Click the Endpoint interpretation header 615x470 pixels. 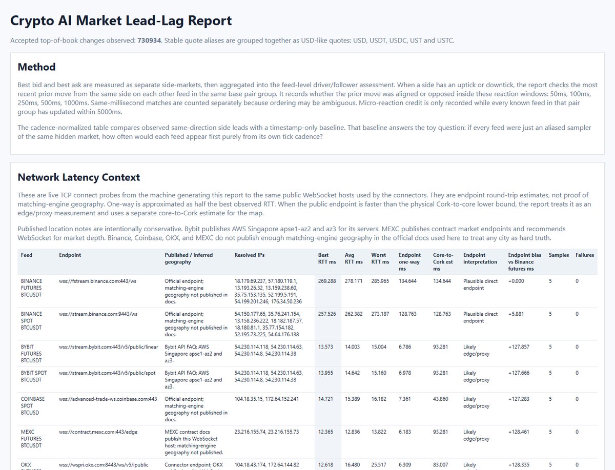pos(480,258)
